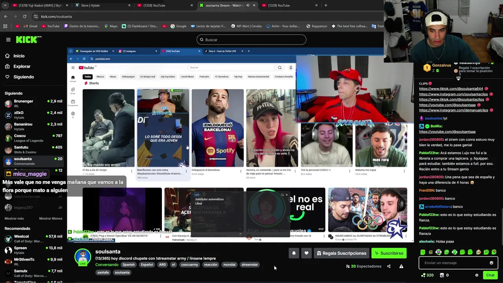Open tiktok.com/@soulsanta644 chat link
Image resolution: width=503 pixels, height=283 pixels.
click(x=451, y=89)
